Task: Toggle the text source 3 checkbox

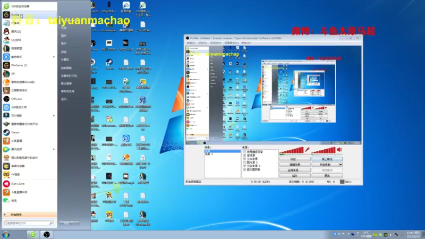Action: [245, 166]
